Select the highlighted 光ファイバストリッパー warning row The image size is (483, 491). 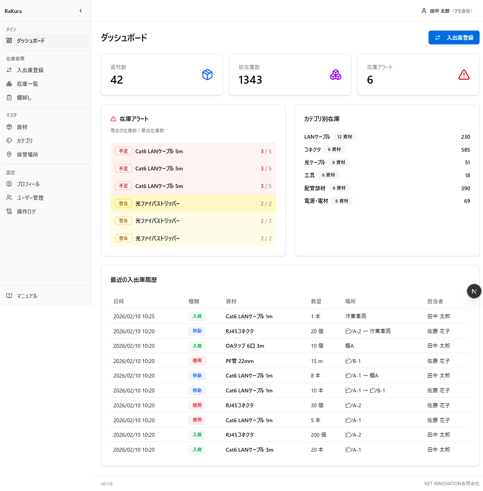193,203
